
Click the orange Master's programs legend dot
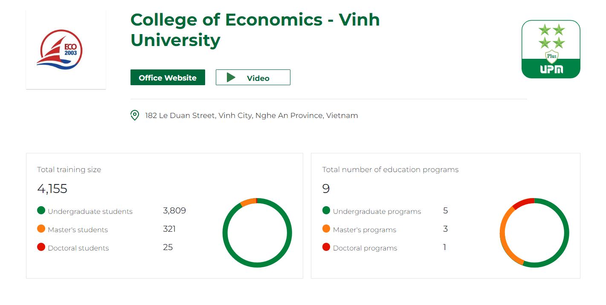326,229
